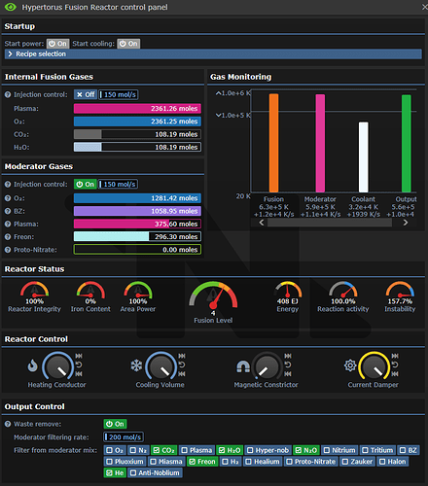The image size is (428, 486).
Task: Toggle moderator gases injection control On
Action: (x=86, y=185)
